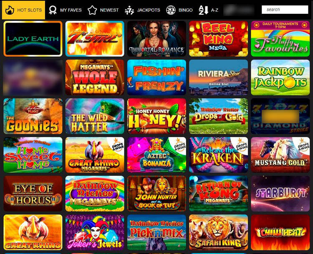
Task: Click the Jackpots sevens icon
Action: [129, 10]
